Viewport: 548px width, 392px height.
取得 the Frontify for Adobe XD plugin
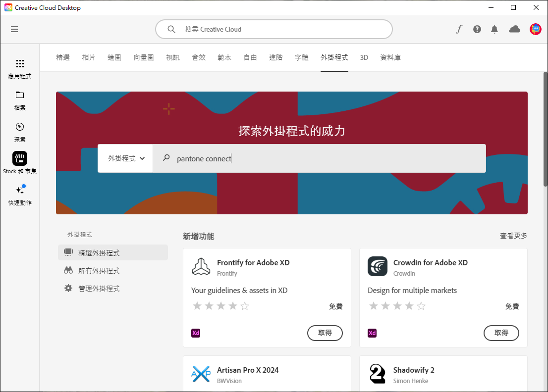pyautogui.click(x=325, y=333)
